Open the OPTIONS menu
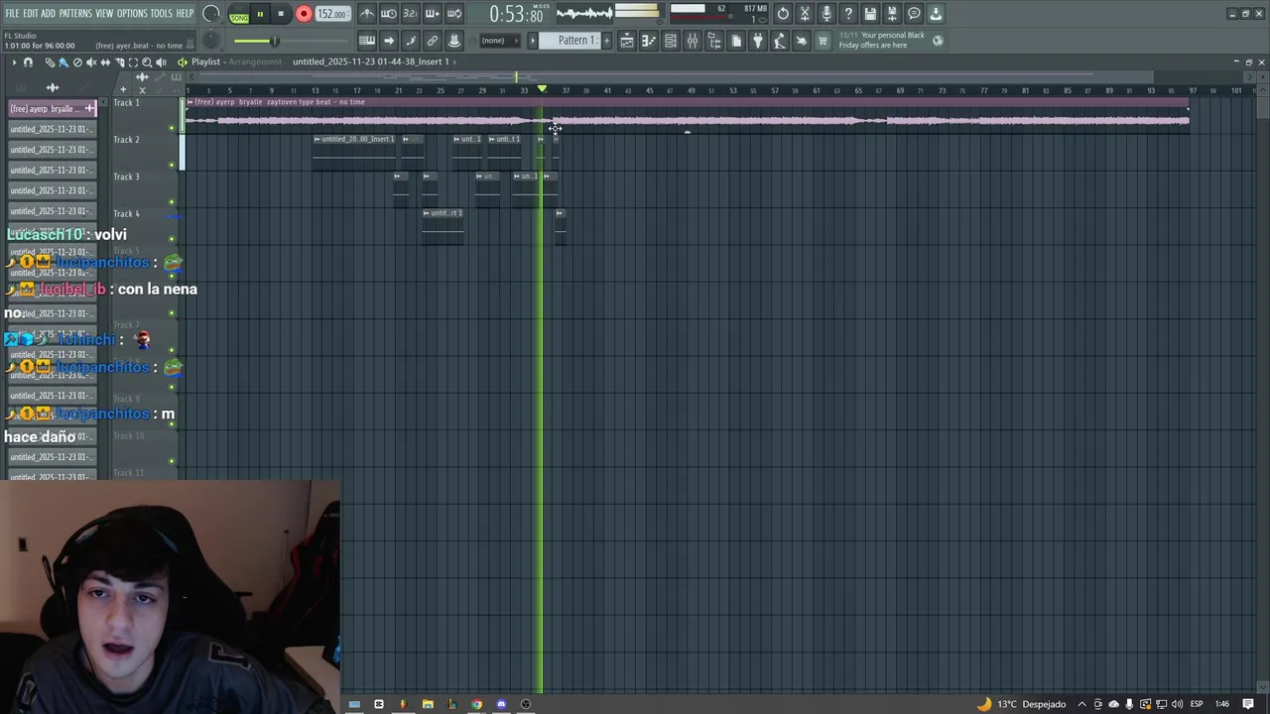1270x714 pixels. [132, 14]
